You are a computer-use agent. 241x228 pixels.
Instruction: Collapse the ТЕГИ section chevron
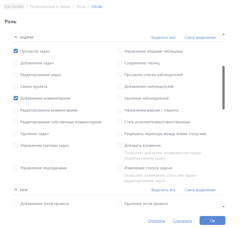[x=16, y=190]
